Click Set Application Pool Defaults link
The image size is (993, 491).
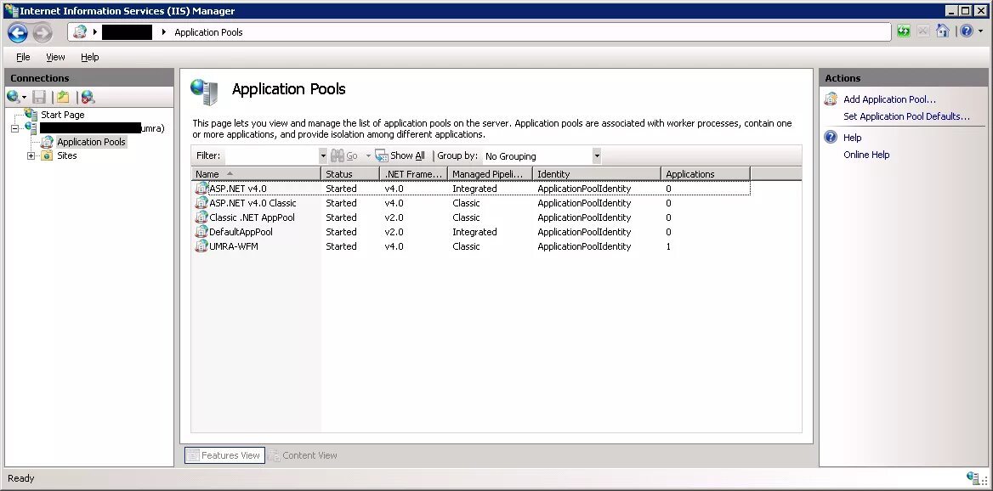906,116
